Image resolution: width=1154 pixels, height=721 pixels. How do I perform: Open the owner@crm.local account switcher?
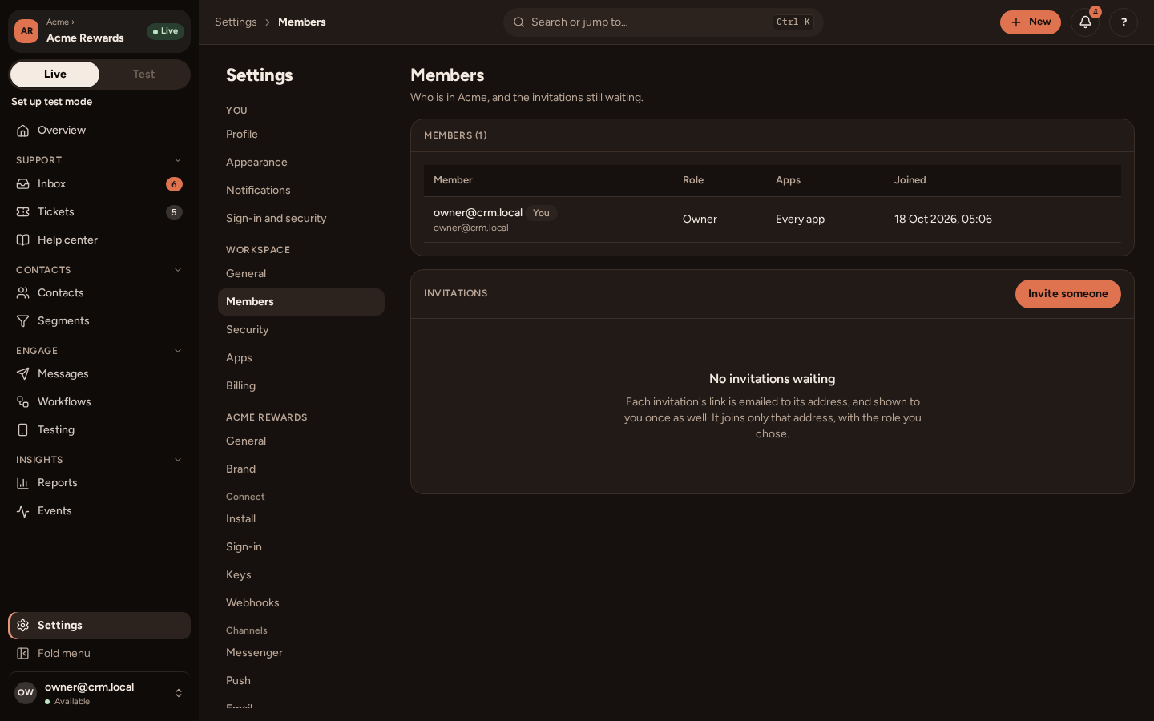click(99, 693)
